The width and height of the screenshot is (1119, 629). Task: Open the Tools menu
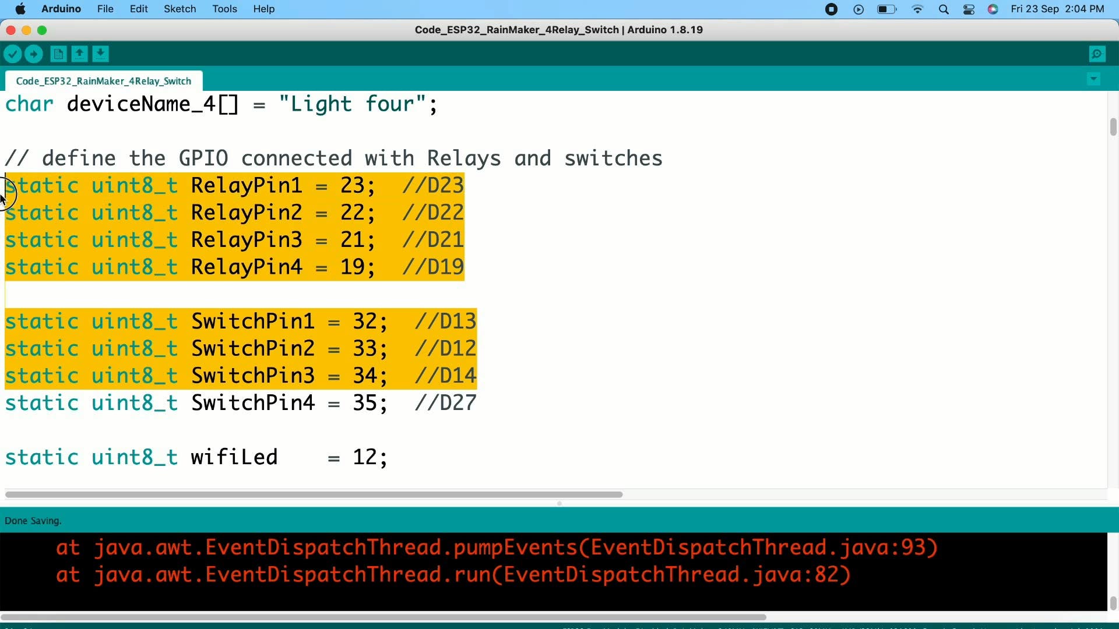(x=224, y=9)
